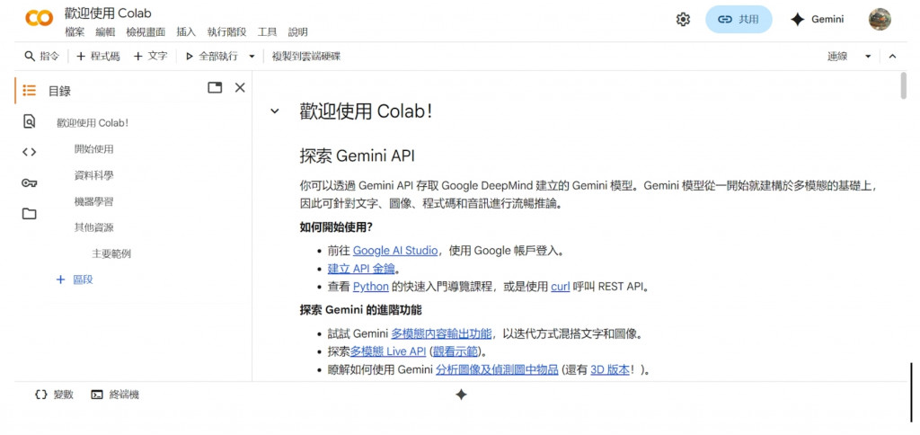
Task: Select 機器學習 in table of contents
Action: tap(93, 201)
